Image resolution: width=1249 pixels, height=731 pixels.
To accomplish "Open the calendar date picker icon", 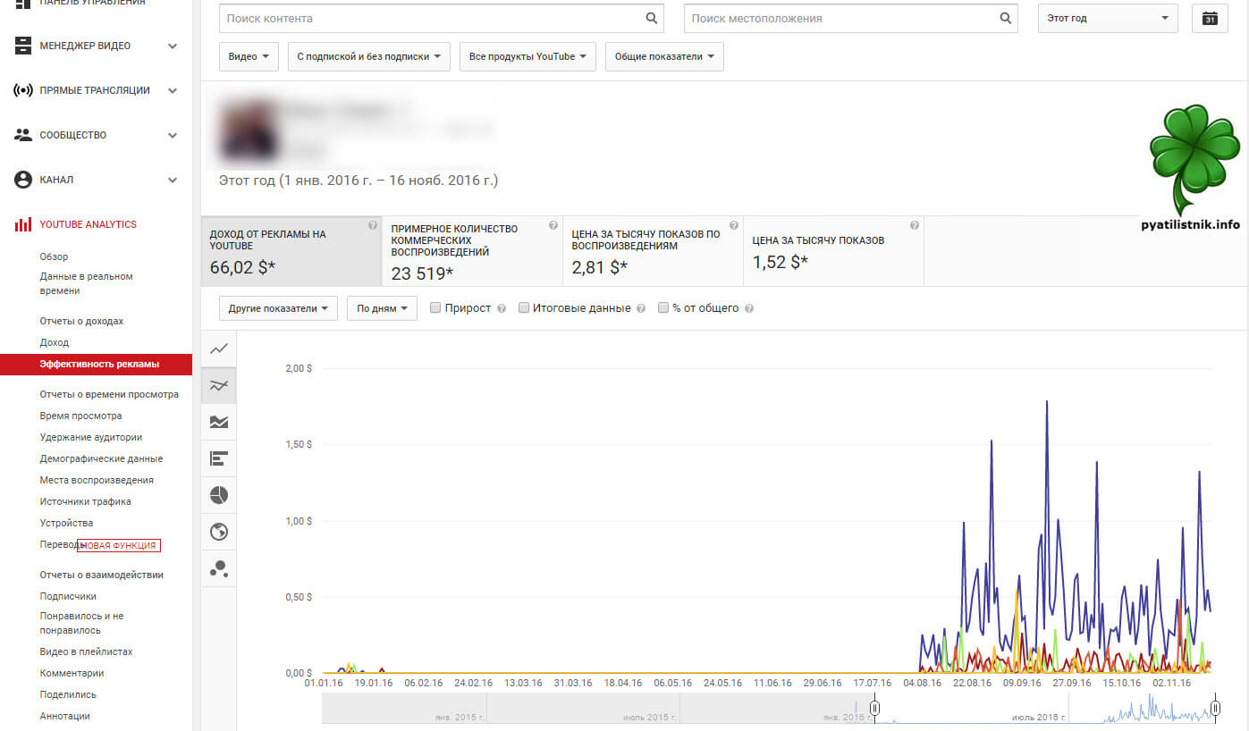I will [x=1210, y=19].
